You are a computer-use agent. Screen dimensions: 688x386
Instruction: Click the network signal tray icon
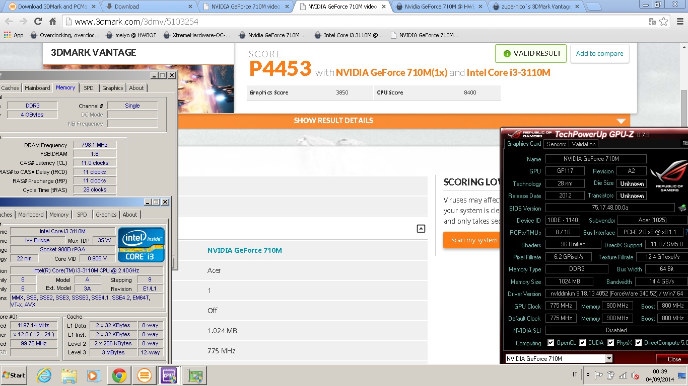click(x=623, y=375)
